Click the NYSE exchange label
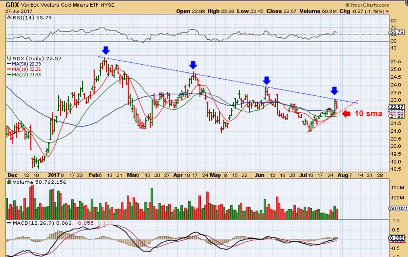 [x=108, y=5]
